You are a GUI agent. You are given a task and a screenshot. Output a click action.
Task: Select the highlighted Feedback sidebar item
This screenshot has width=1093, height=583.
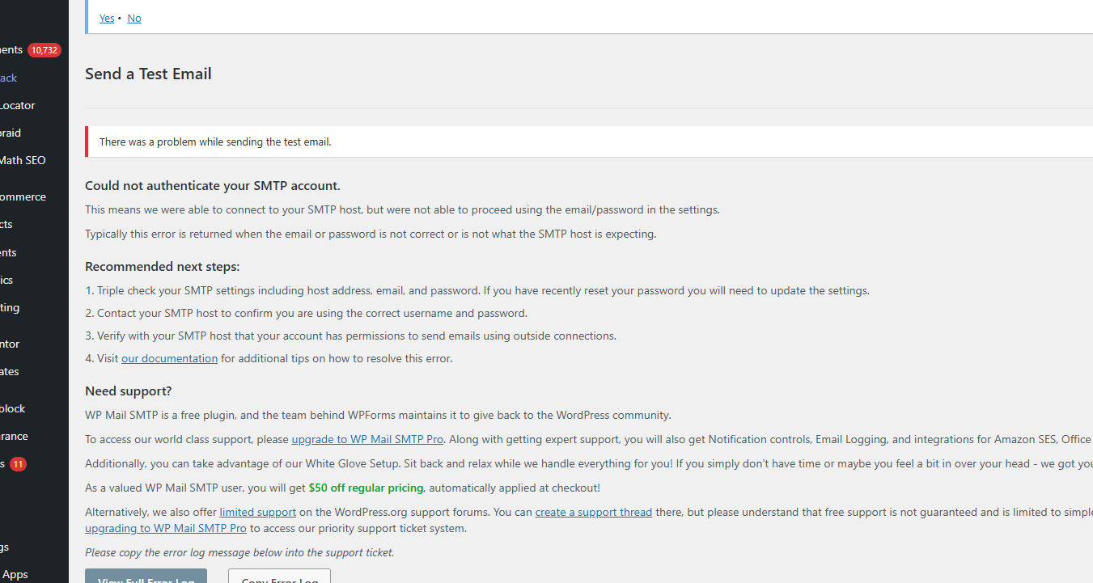[x=8, y=78]
